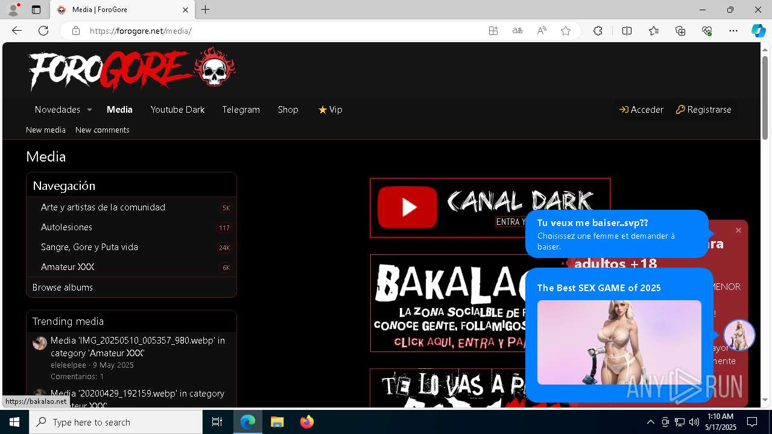Open the Vip star menu item
The height and width of the screenshot is (434, 772).
[330, 110]
